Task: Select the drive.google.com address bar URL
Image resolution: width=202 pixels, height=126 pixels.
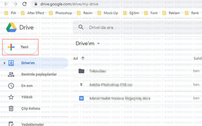Action: (69, 4)
